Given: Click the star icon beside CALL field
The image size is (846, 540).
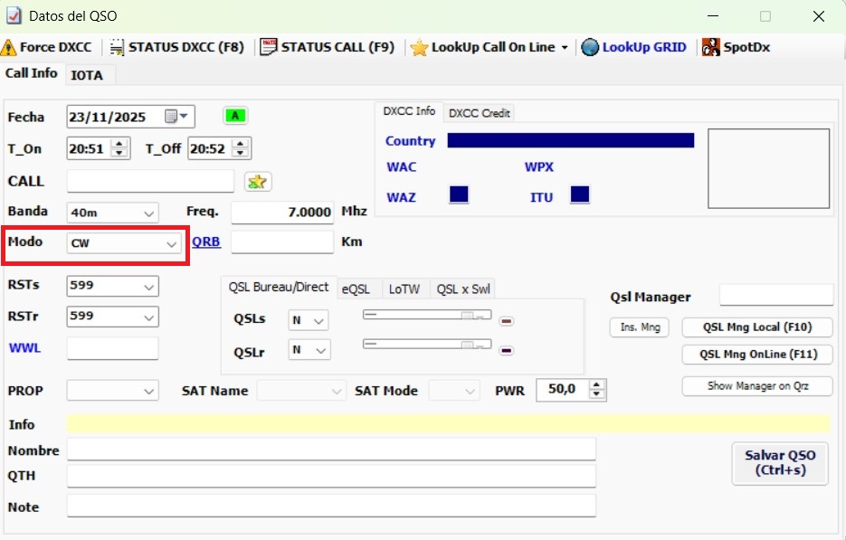Looking at the screenshot, I should click(258, 182).
